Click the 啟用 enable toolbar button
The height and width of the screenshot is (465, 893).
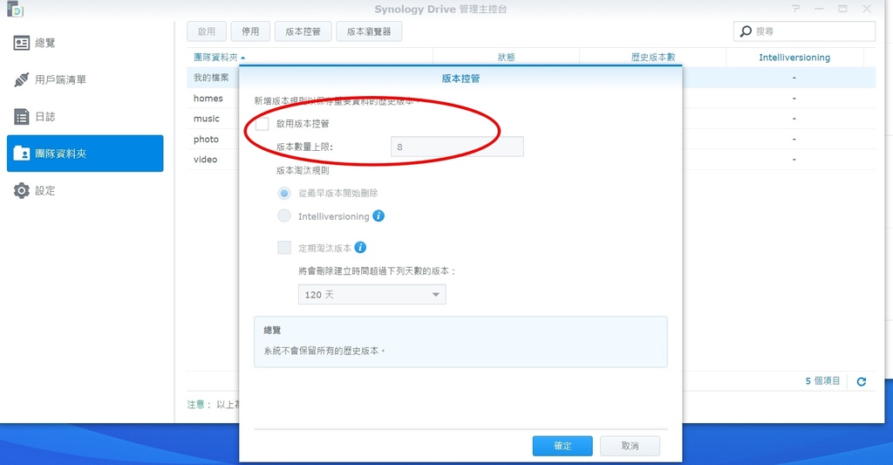207,31
